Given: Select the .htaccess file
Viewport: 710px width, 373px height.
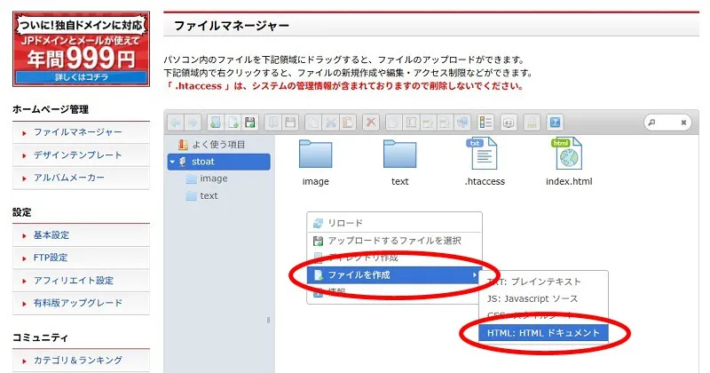Looking at the screenshot, I should (x=485, y=163).
